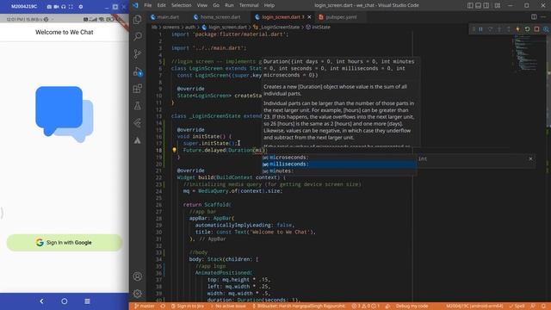
Task: Open the Accounts icon in activity bar
Action: tap(138, 276)
